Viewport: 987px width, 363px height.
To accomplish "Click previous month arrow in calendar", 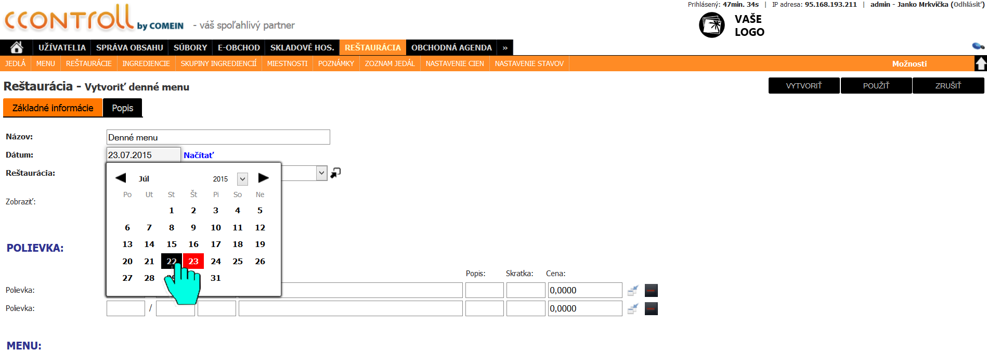I will [x=121, y=178].
